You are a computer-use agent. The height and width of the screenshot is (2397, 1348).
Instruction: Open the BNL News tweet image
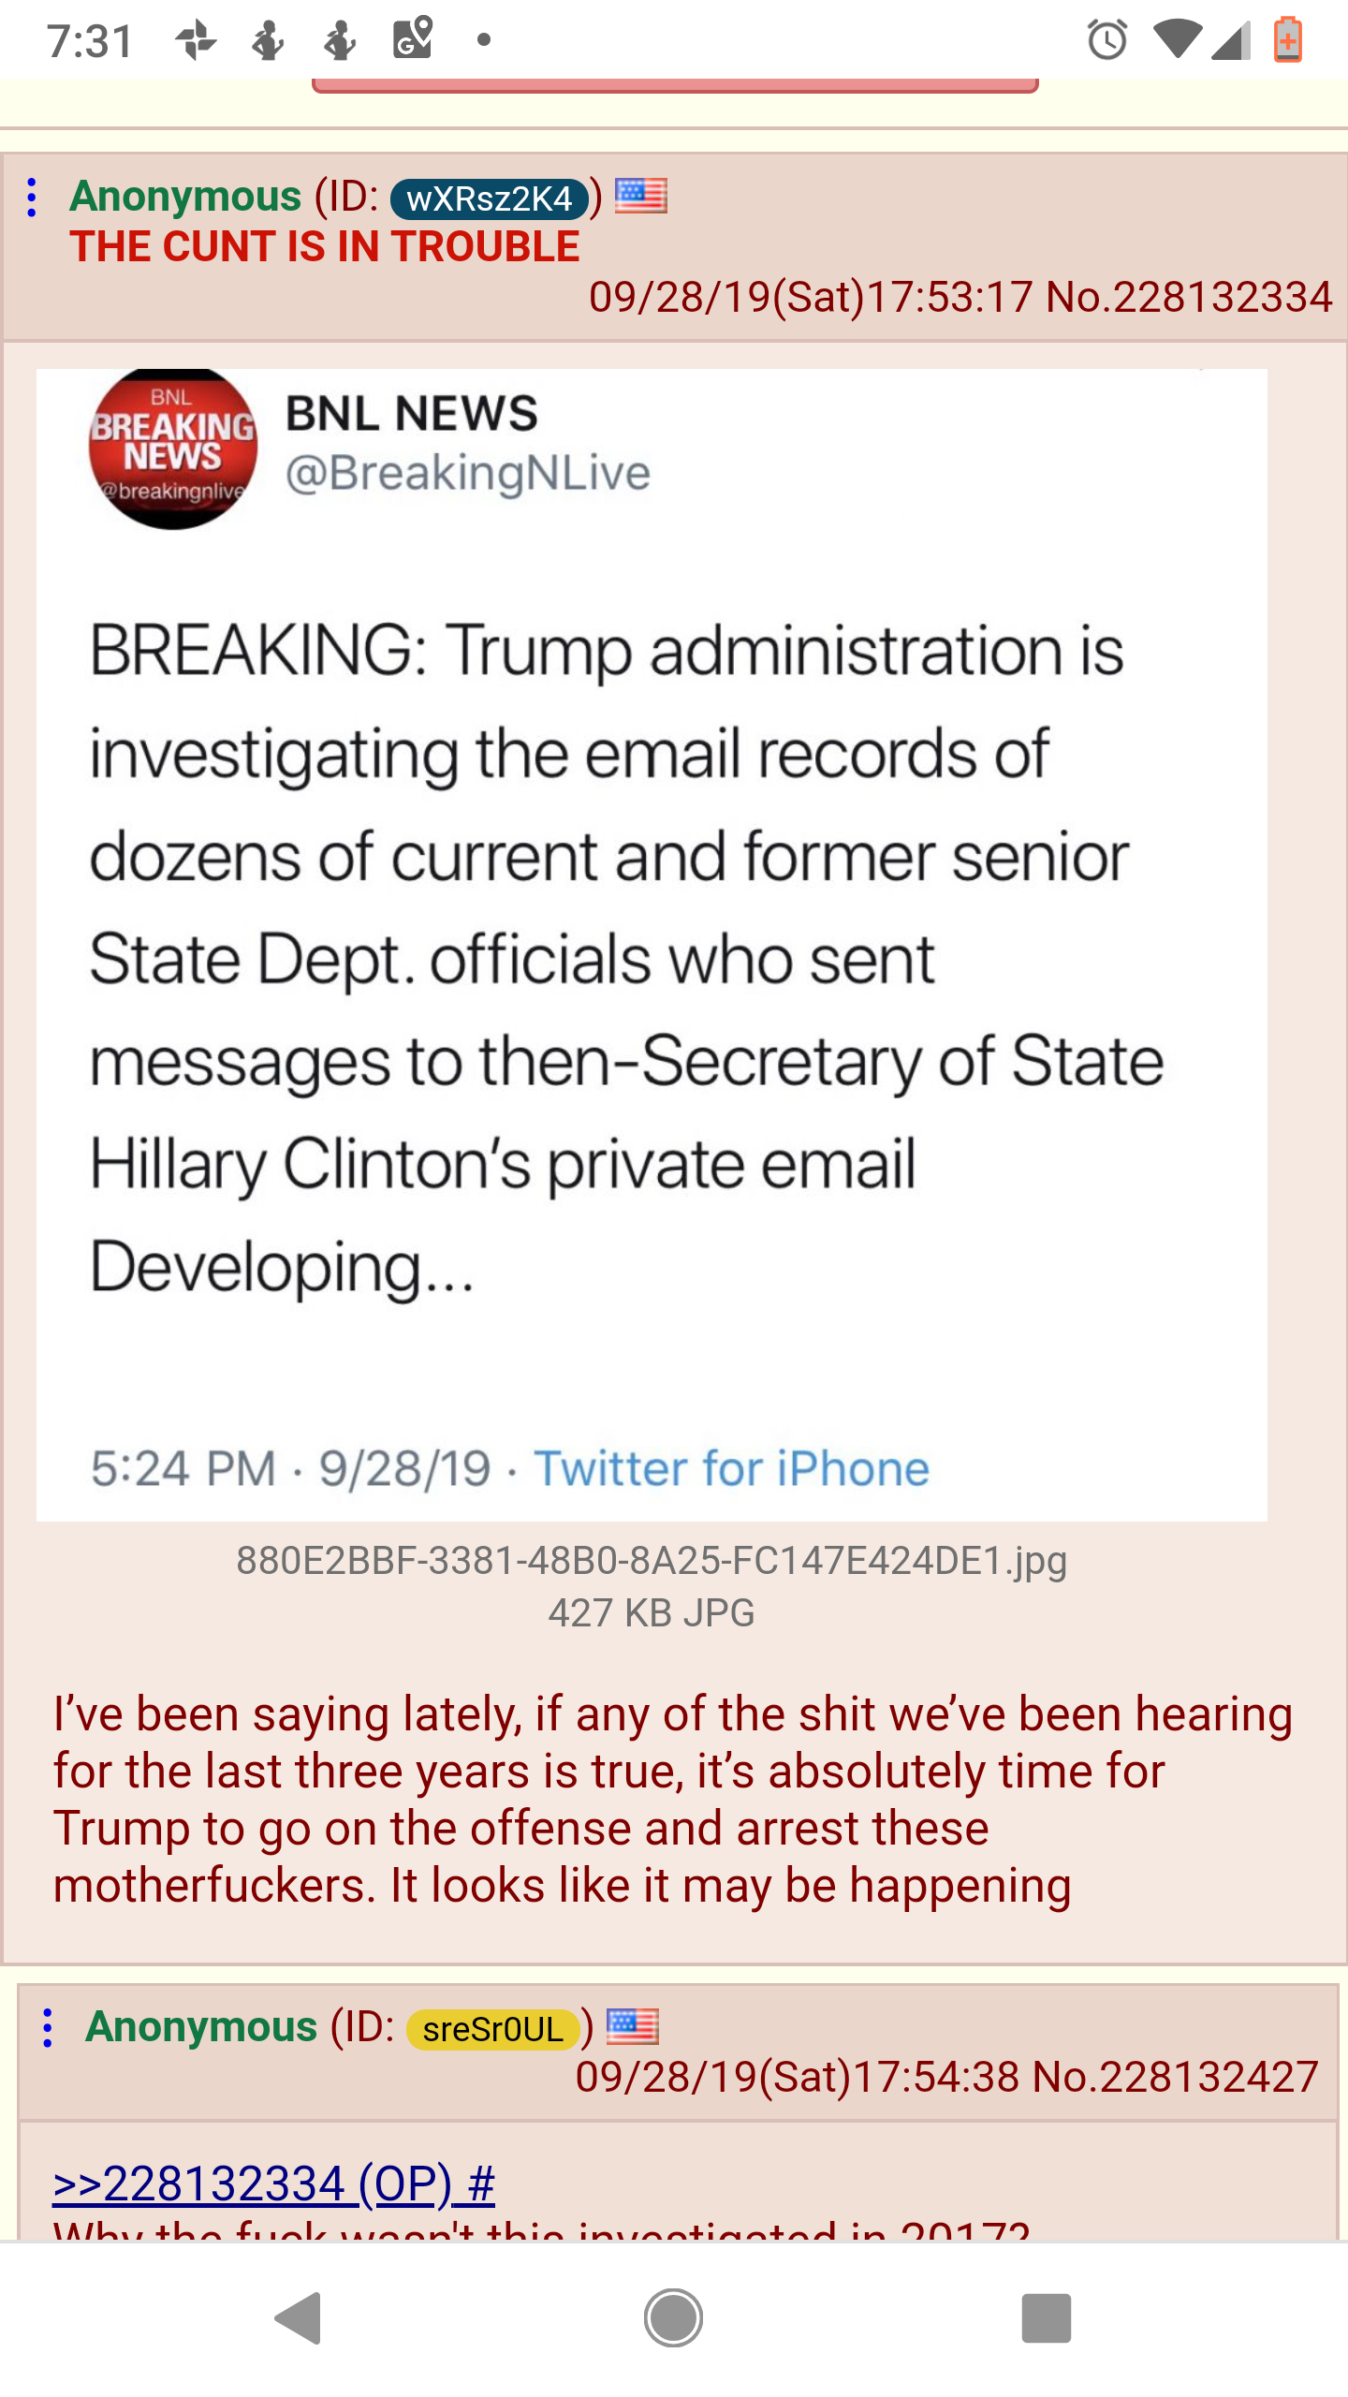(652, 944)
